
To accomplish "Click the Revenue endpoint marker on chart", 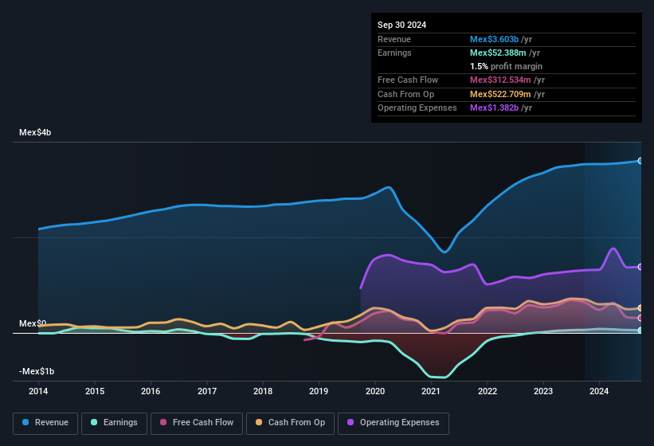I will (640, 161).
